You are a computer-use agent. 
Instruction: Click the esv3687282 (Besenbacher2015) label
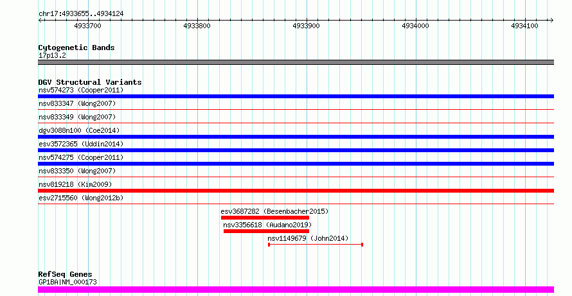(x=274, y=211)
